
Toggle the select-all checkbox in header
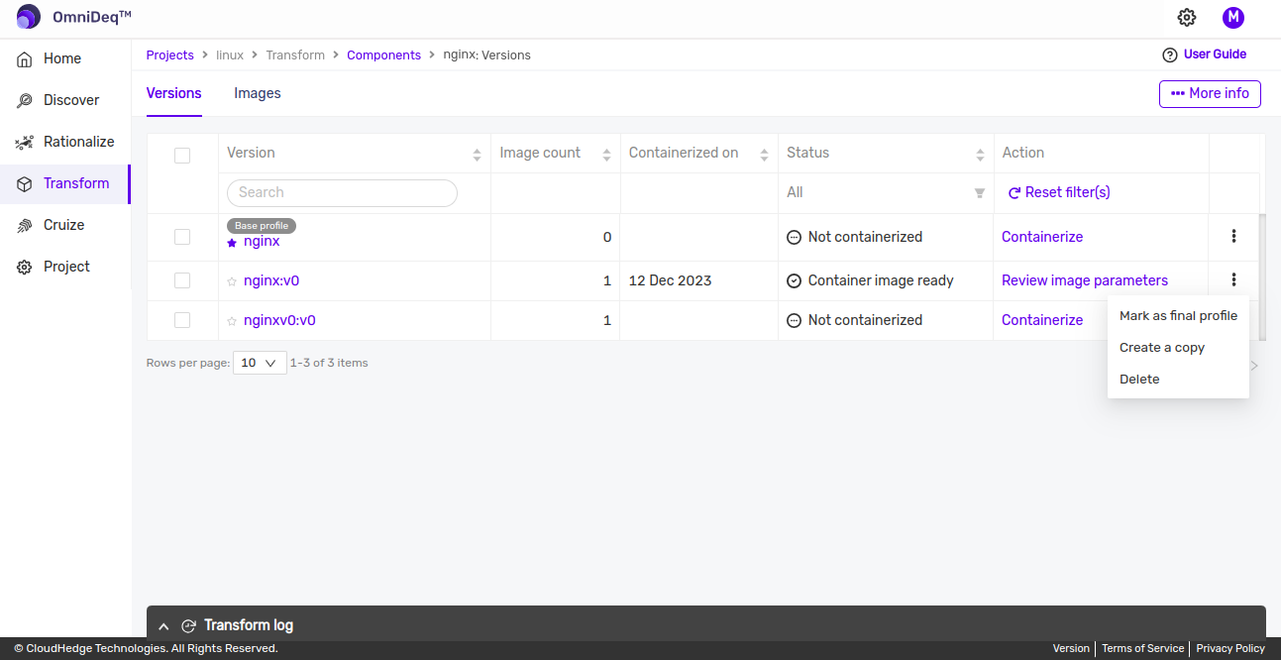[x=182, y=155]
